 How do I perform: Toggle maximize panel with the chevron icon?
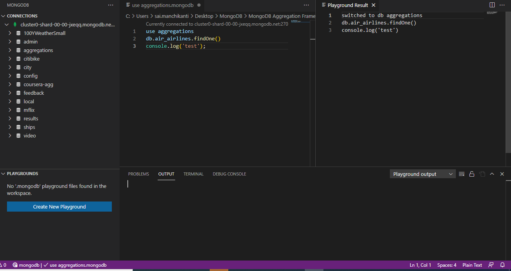[492, 174]
